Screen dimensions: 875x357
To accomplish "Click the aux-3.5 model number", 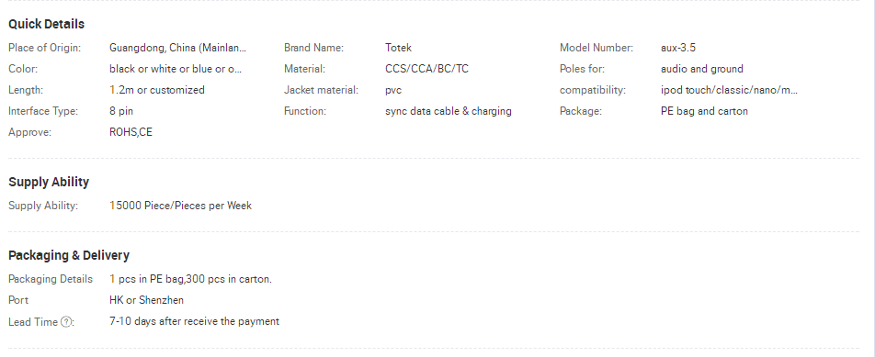I will click(x=678, y=48).
